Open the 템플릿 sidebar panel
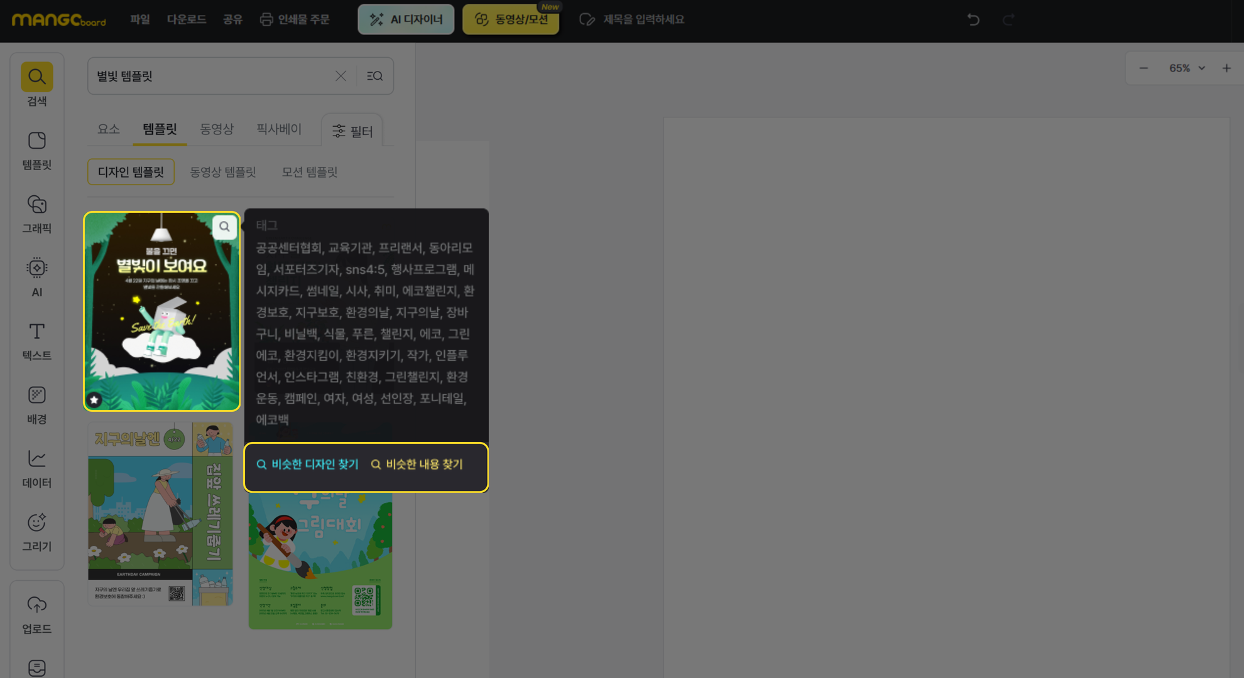The width and height of the screenshot is (1244, 678). [x=36, y=151]
